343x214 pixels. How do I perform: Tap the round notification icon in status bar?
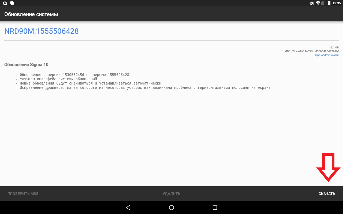pyautogui.click(x=5, y=3)
